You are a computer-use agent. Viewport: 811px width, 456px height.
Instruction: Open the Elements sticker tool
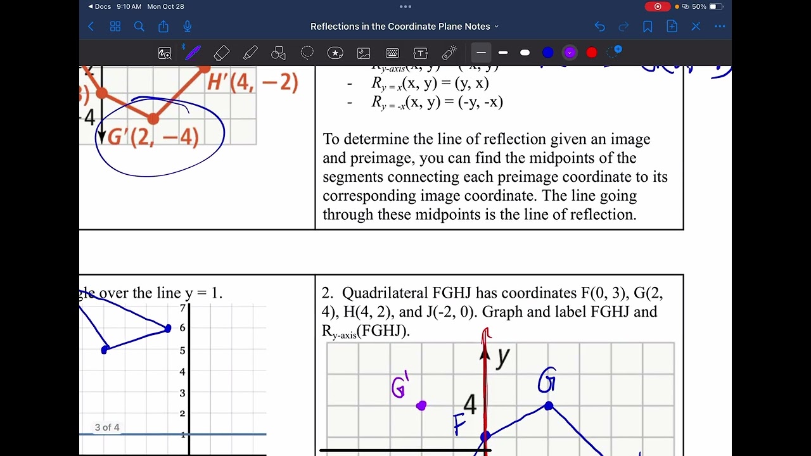pos(335,53)
